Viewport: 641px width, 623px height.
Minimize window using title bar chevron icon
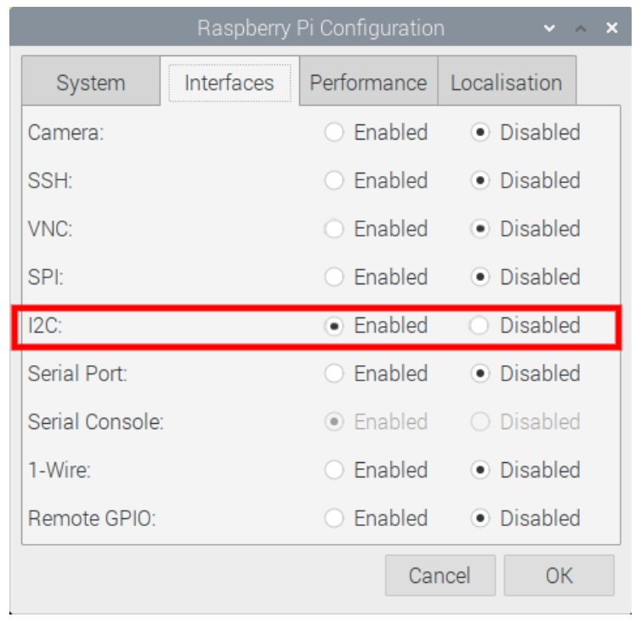coord(549,28)
